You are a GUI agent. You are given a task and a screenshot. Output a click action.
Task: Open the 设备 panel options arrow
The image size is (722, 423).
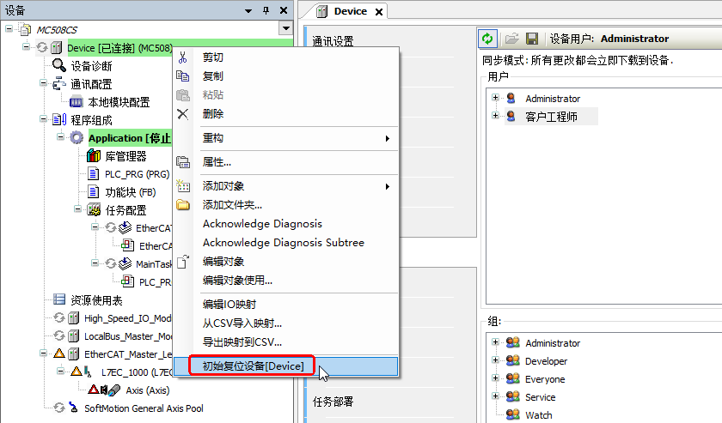(248, 10)
